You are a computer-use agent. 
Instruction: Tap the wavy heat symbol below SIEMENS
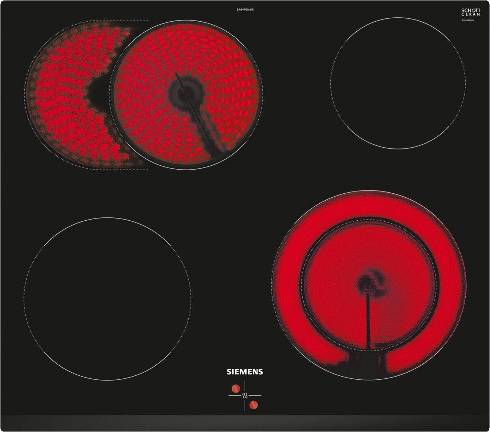pos(245,396)
